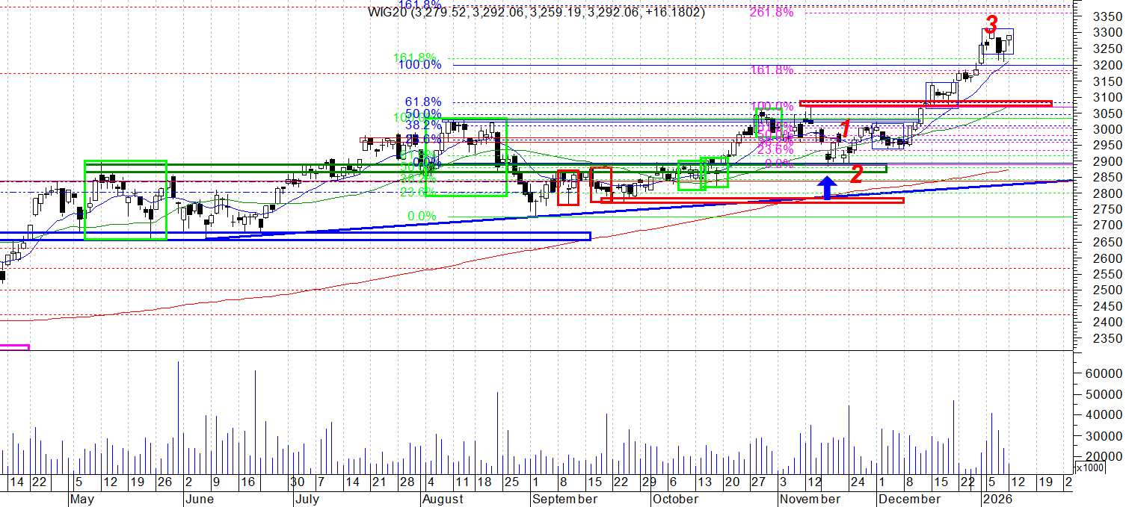Select the red wave label 3
The width and height of the screenshot is (1126, 507).
tap(991, 24)
